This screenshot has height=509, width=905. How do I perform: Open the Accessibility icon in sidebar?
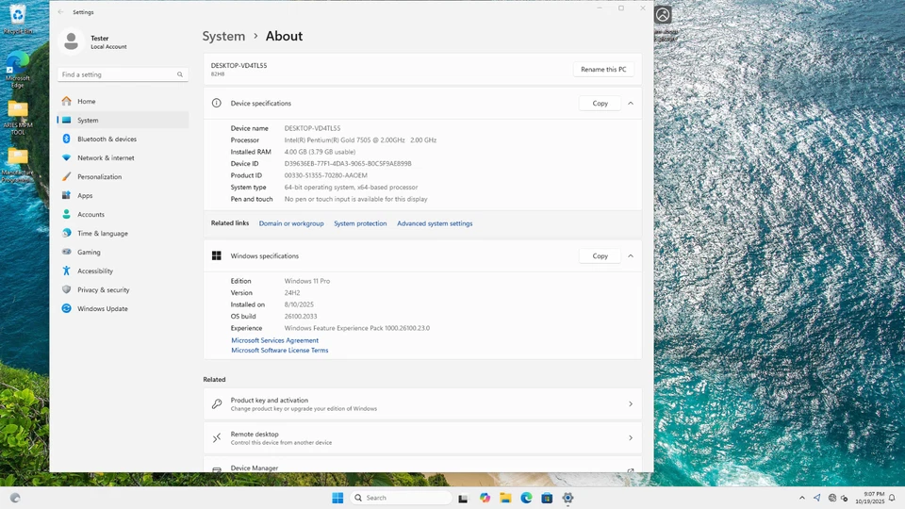click(x=67, y=271)
